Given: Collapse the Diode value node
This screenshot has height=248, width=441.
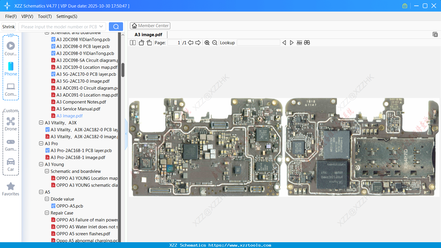Looking at the screenshot, I should tap(47, 199).
